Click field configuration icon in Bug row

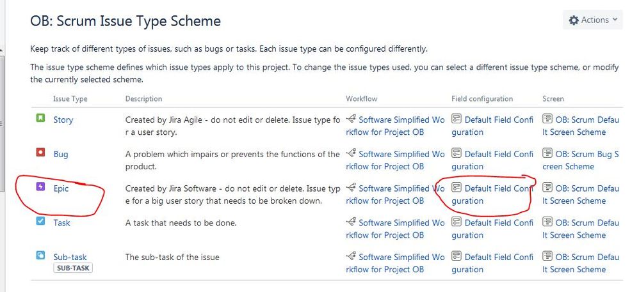(457, 154)
